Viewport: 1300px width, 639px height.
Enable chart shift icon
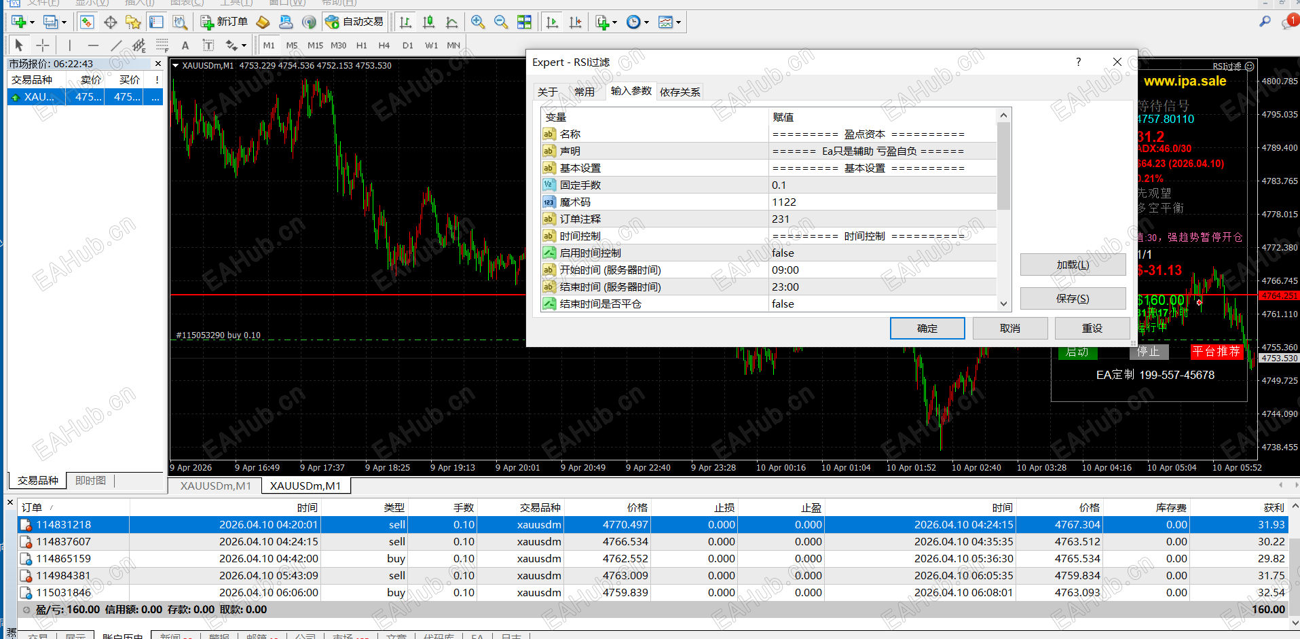575,22
